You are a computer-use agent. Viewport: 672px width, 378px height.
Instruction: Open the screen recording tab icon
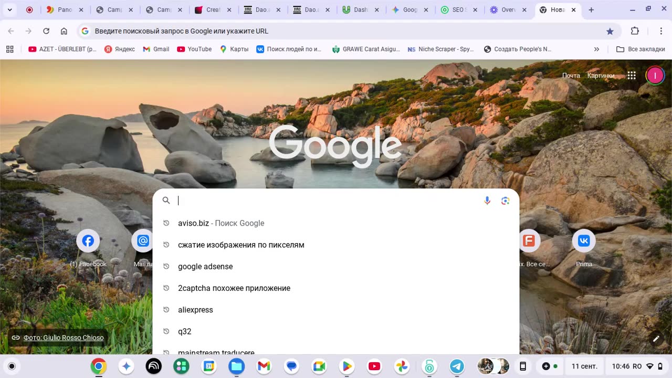point(29,9)
